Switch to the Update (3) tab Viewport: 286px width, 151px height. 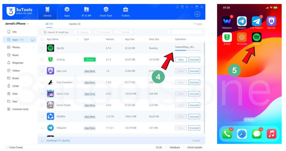75,24
